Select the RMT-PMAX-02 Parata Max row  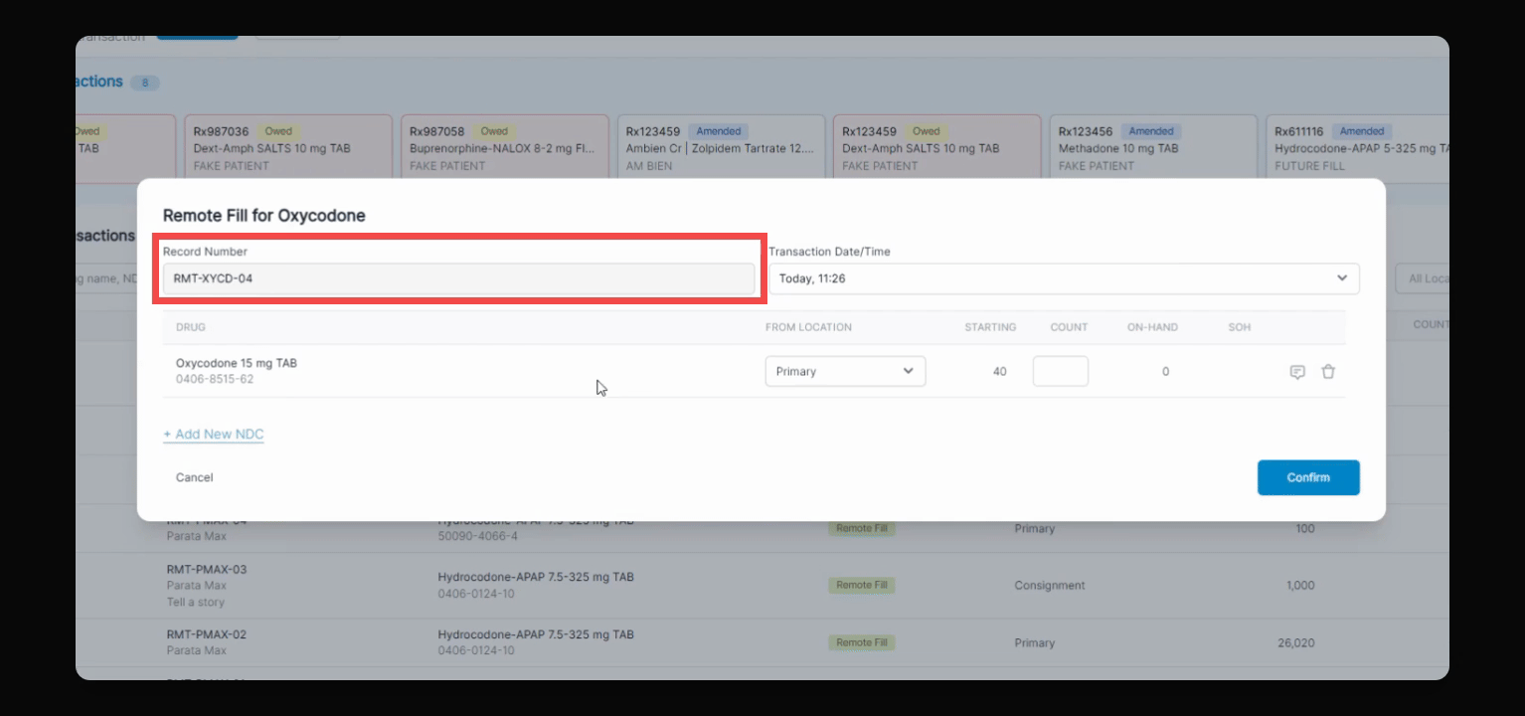(x=762, y=642)
